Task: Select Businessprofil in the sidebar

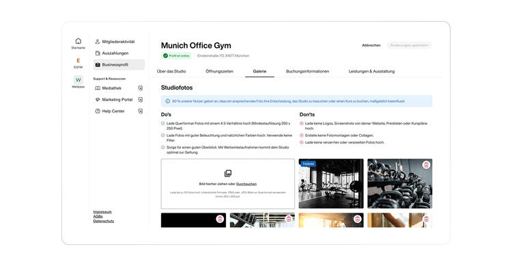Action: click(119, 65)
